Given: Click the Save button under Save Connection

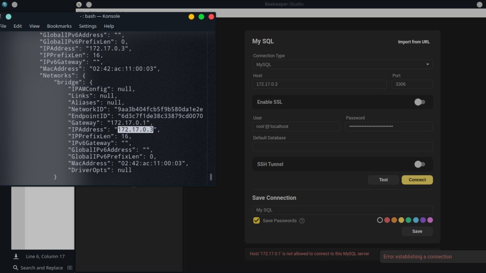Looking at the screenshot, I should (417, 231).
